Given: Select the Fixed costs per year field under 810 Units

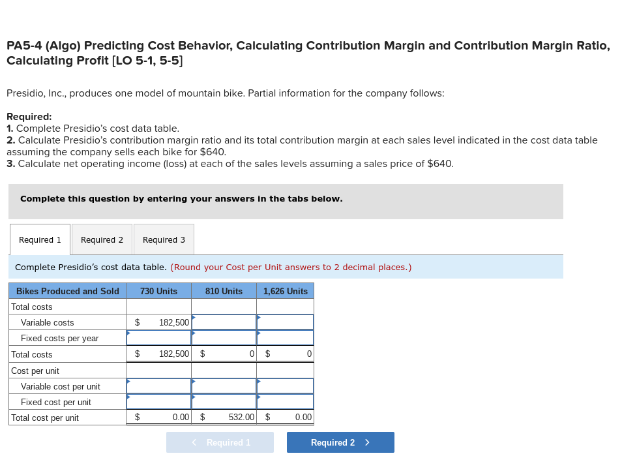Looking at the screenshot, I should tap(224, 338).
